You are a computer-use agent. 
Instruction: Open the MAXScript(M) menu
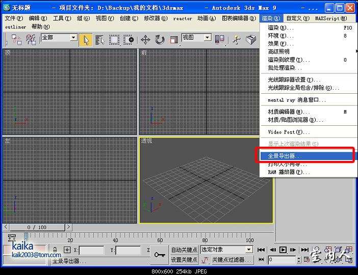tap(331, 18)
